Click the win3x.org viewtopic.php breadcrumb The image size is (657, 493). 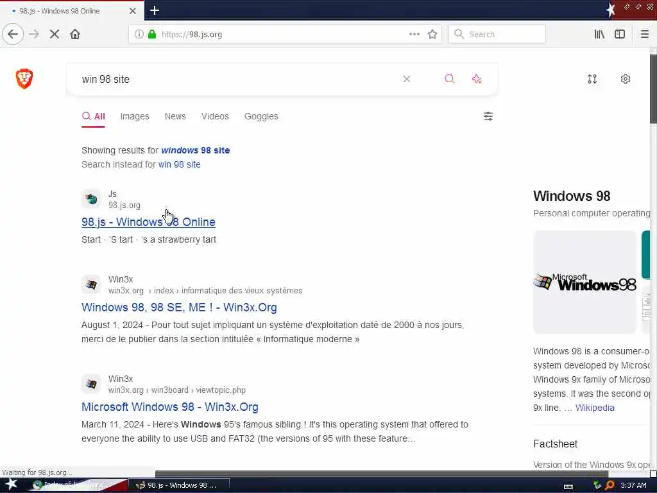coord(177,390)
